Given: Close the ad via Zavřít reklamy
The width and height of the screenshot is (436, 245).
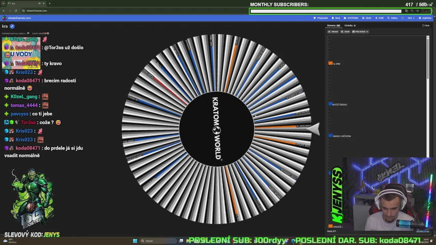Looking at the screenshot, I should coord(41,33).
